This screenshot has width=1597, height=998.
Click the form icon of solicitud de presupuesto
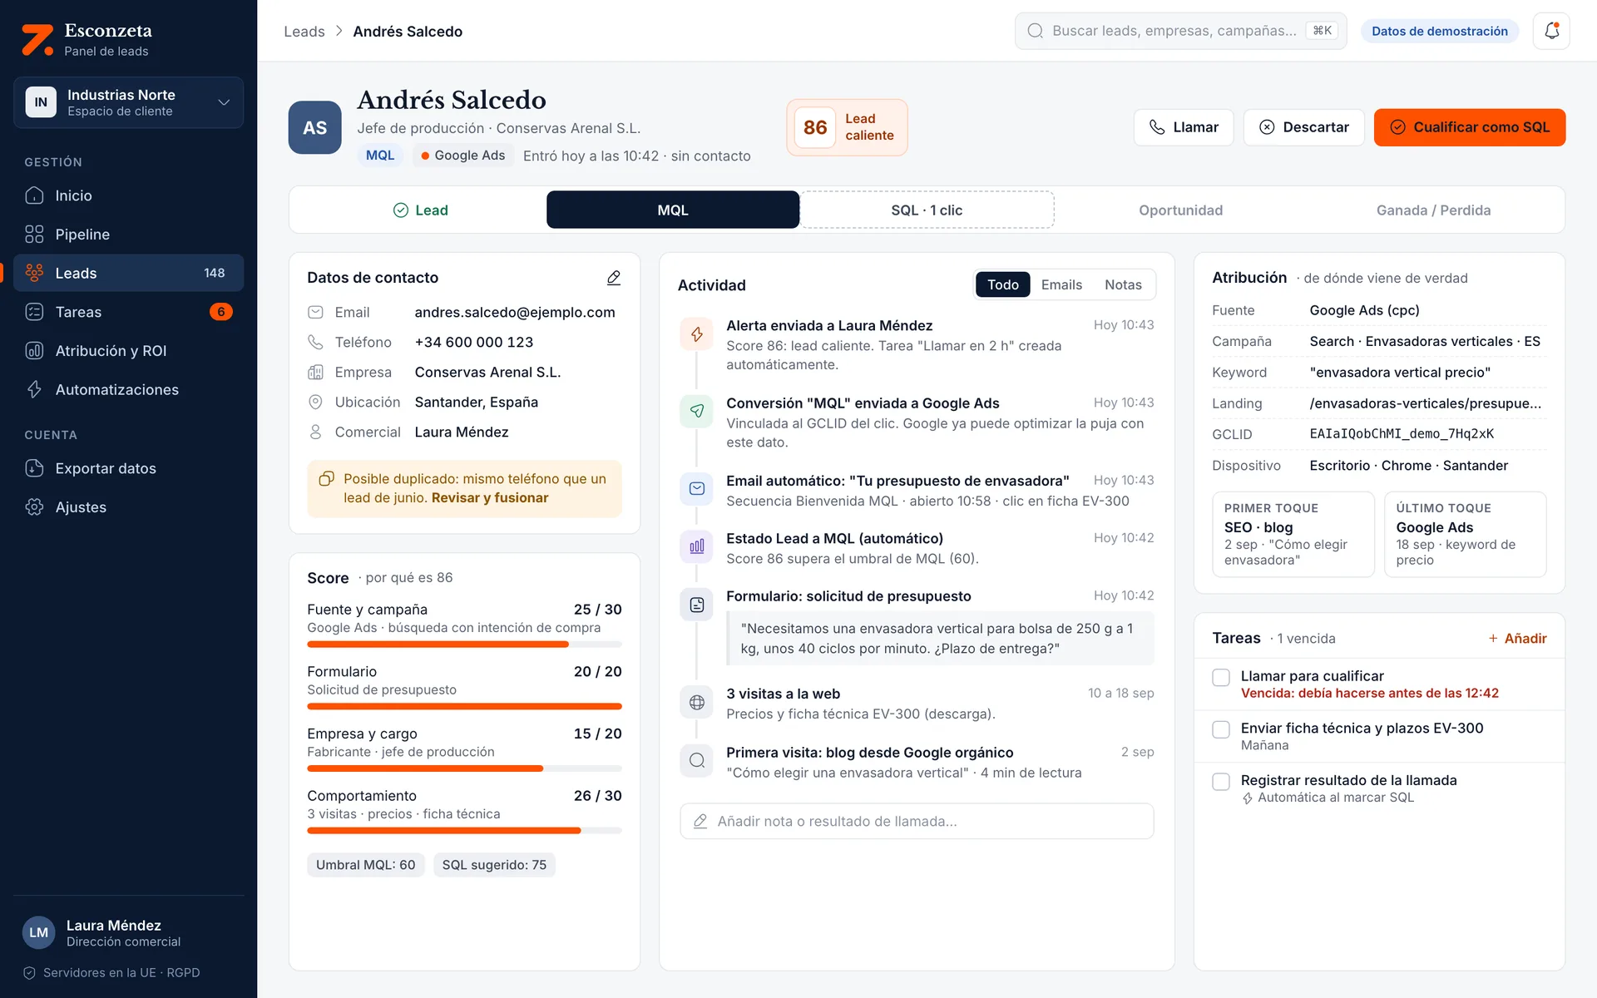696,605
